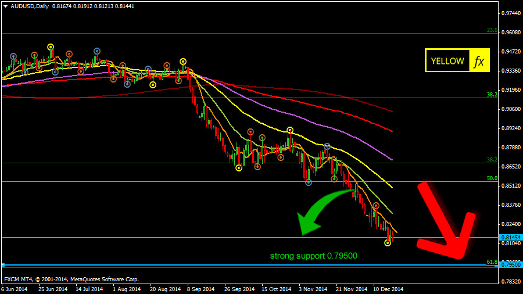Click the YELLOW fx logo badge
The width and height of the screenshot is (523, 294).
[x=457, y=60]
